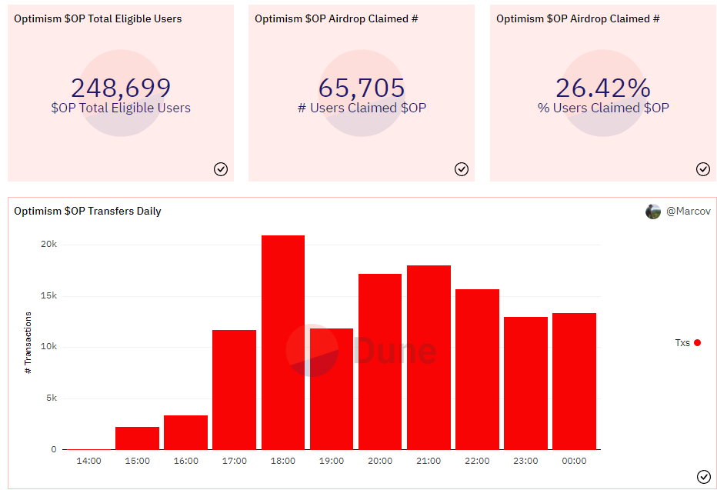The width and height of the screenshot is (717, 490).
Task: Select the 15:00 bar in the chart
Action: click(137, 438)
